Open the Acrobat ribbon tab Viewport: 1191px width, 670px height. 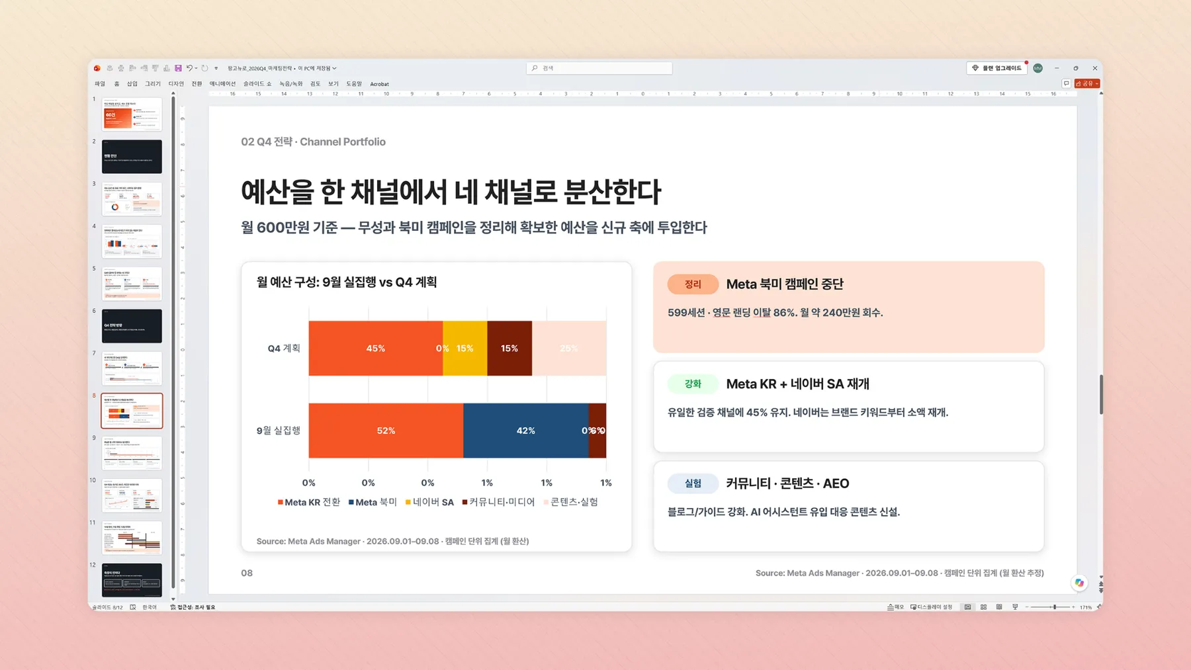379,84
